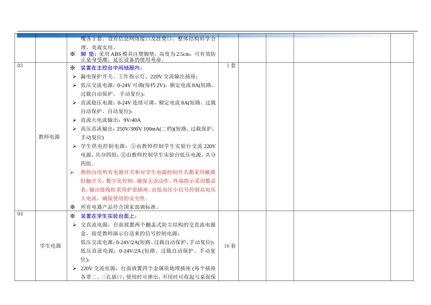Click text 理，美观实用。
431x305 pixels.
pyautogui.click(x=98, y=47)
